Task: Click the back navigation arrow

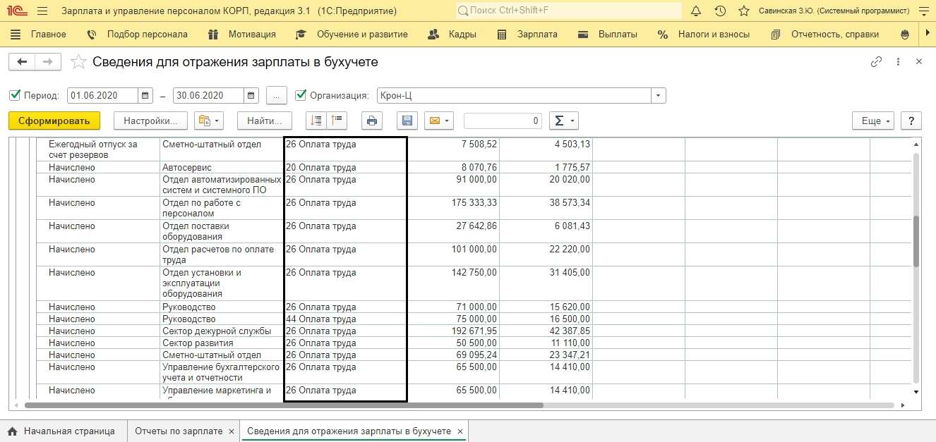Action: point(22,62)
